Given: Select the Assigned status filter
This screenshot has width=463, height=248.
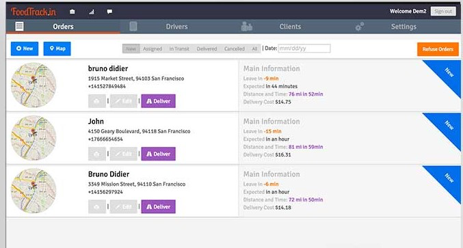Looking at the screenshot, I should tap(153, 49).
